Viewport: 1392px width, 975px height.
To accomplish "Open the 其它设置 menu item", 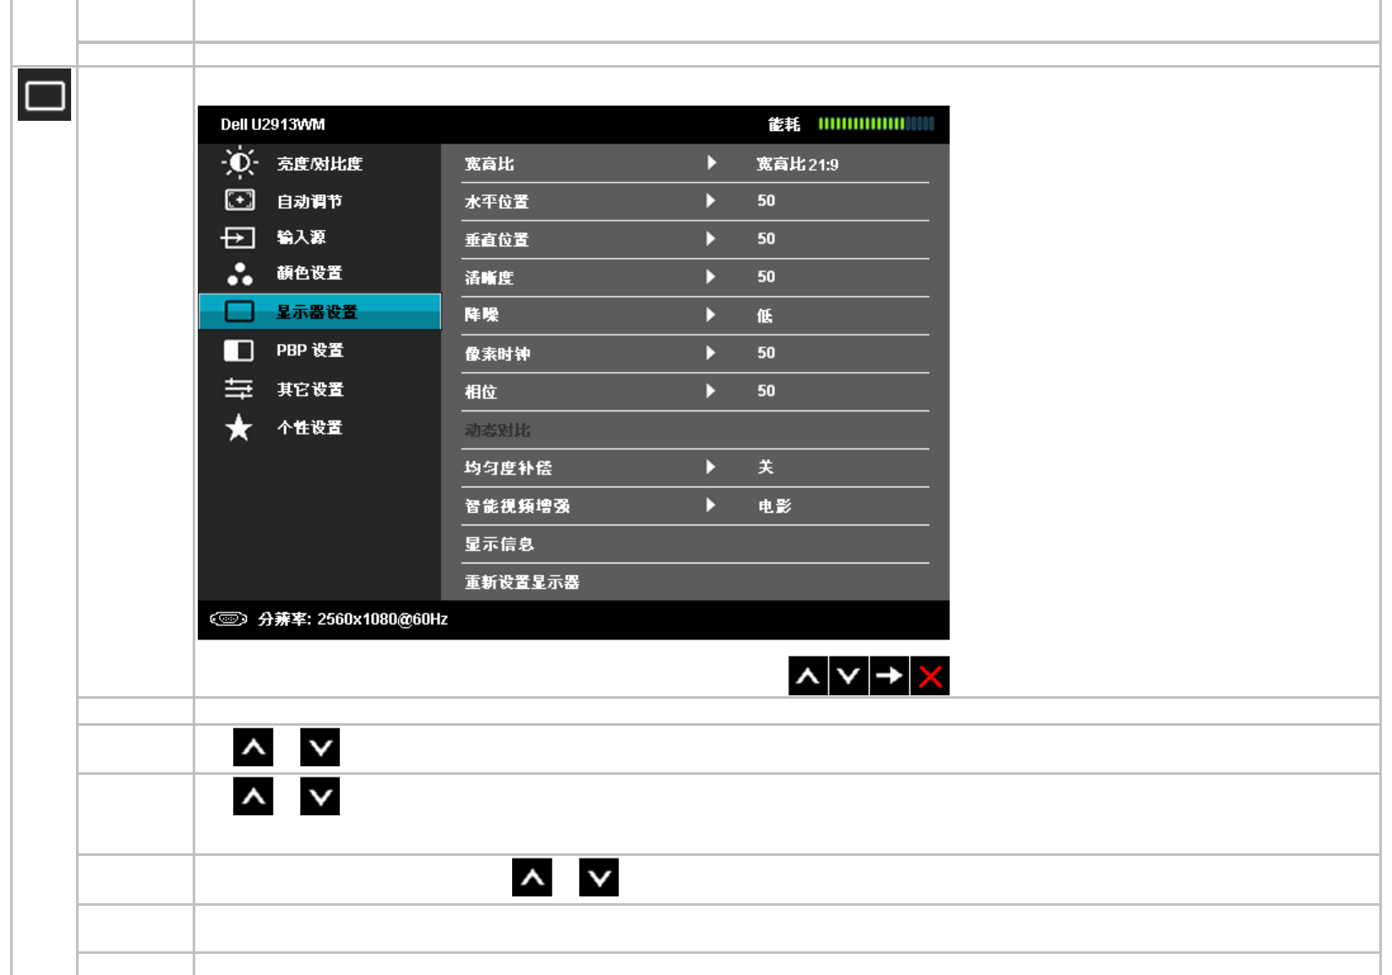I will [319, 389].
